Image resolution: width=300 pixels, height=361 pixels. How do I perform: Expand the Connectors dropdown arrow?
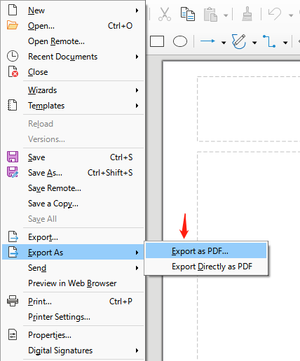(285, 43)
